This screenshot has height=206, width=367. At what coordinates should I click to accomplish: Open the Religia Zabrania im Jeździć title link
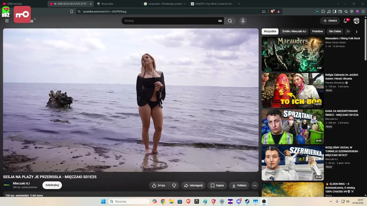[x=341, y=77]
